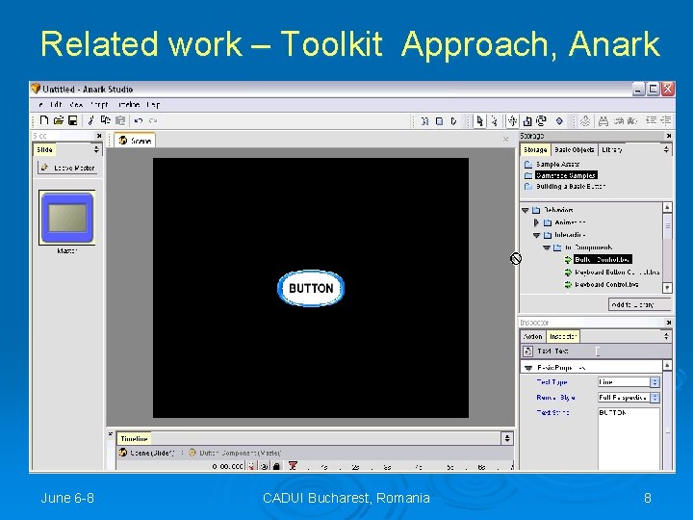This screenshot has height=520, width=693.
Task: Open the Edit menu
Action: (56, 105)
